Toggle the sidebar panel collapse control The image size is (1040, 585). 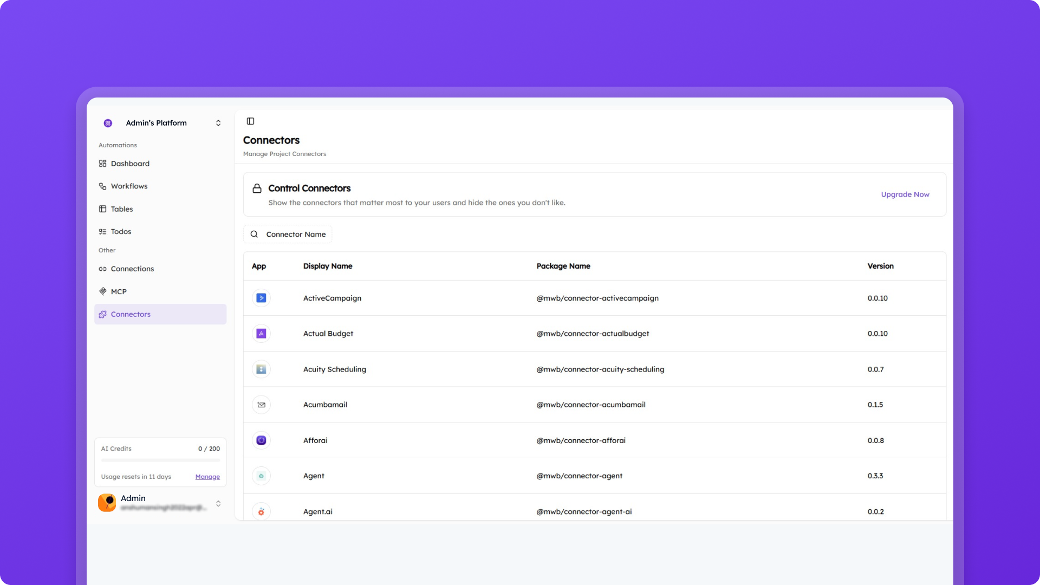click(x=250, y=121)
